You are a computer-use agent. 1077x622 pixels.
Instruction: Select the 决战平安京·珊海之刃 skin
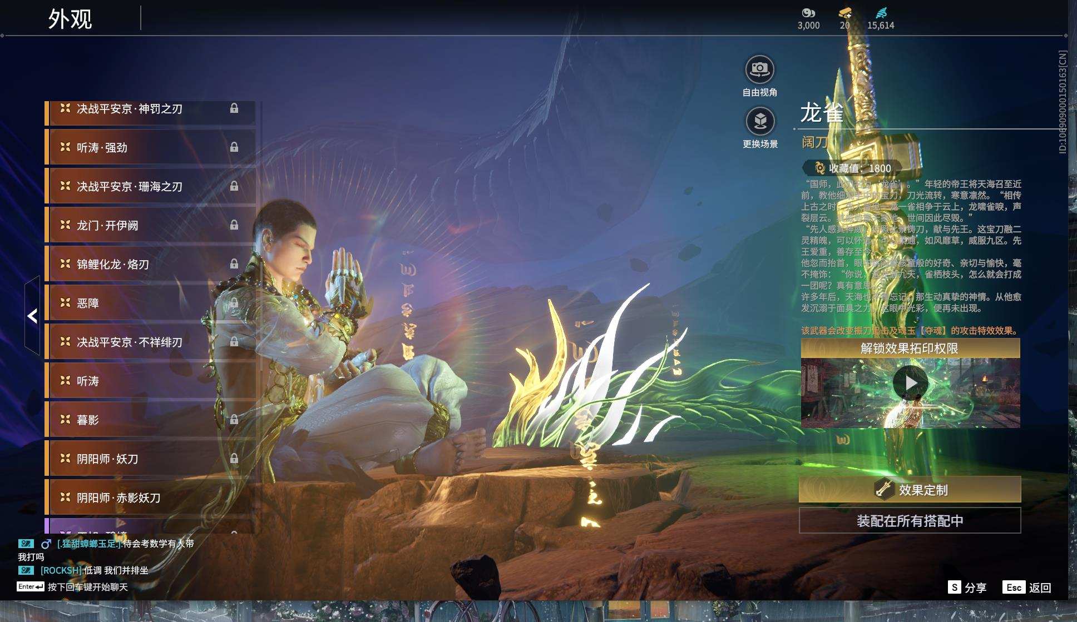[150, 186]
